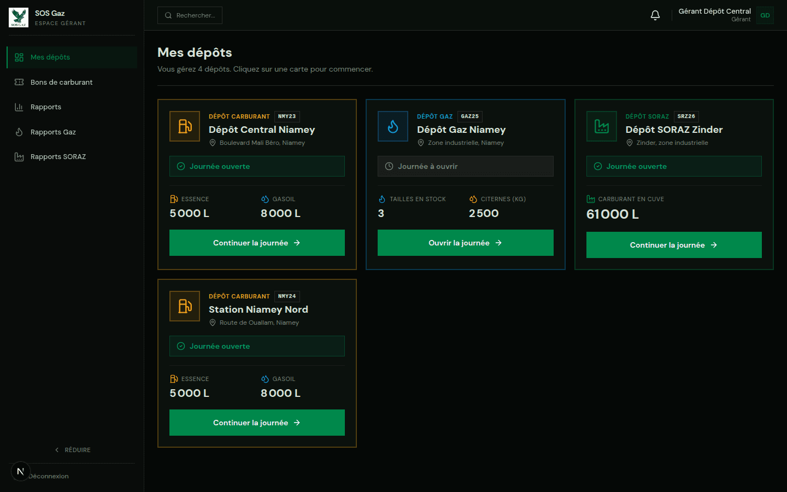787x492 pixels.
Task: Click the location pin beside Zinder, zone industrielle
Action: pos(630,143)
